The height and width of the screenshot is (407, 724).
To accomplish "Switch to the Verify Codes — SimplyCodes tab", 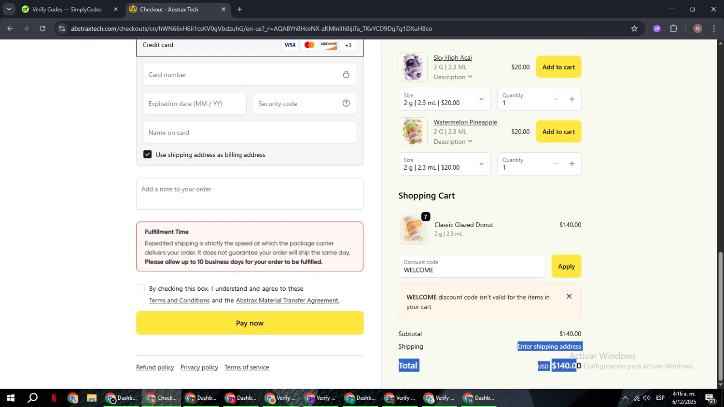I will 67,9.
